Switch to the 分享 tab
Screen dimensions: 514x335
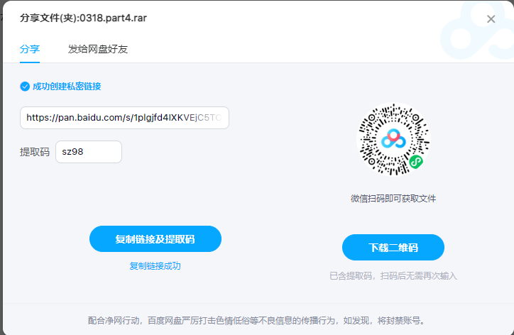(30, 49)
